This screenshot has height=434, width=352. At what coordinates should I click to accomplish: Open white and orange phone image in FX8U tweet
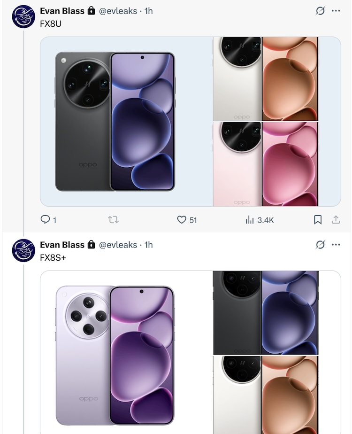coord(266,79)
